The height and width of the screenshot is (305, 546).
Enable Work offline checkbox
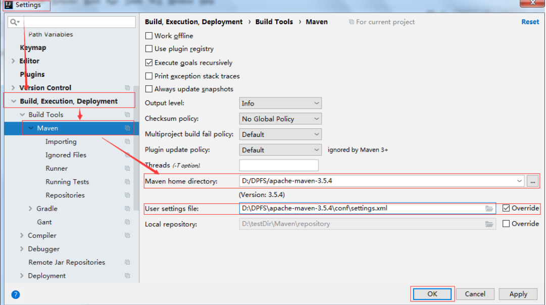coord(148,36)
